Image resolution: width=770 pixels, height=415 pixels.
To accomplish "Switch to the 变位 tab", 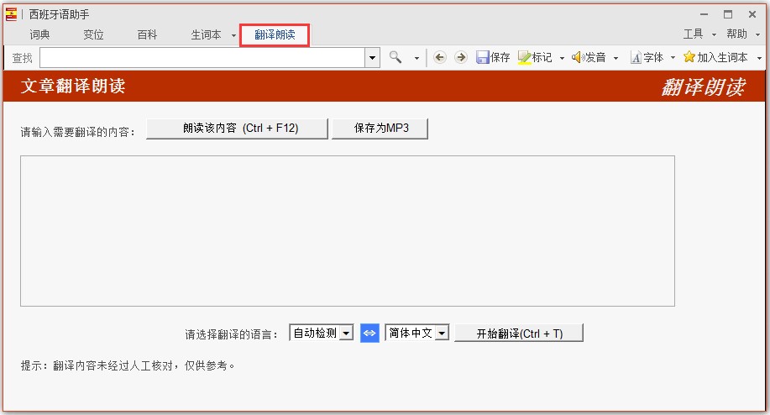I will tap(93, 34).
